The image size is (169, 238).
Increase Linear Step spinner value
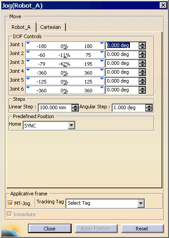75,106
